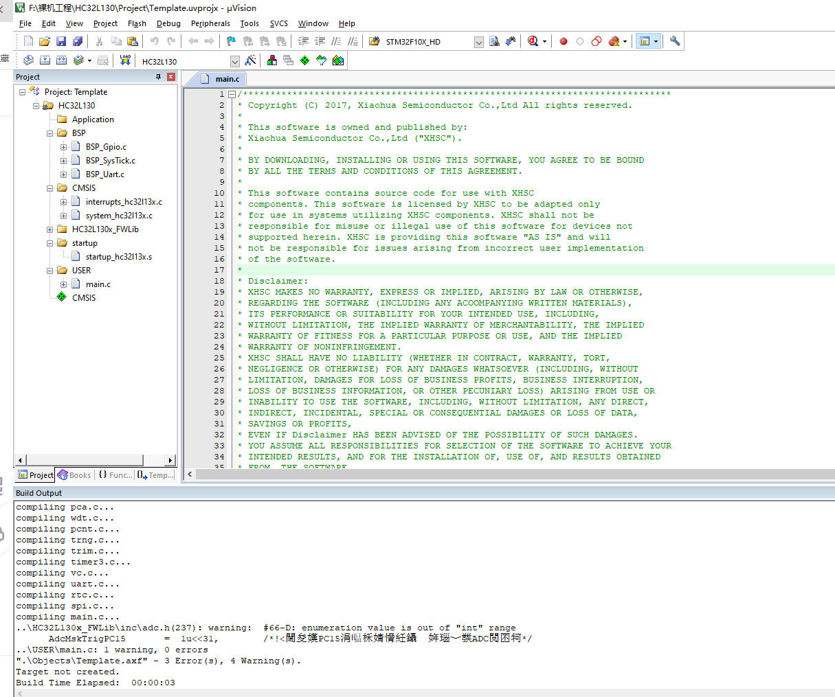Collapse the USER folder
The height and width of the screenshot is (697, 835).
pyautogui.click(x=50, y=271)
